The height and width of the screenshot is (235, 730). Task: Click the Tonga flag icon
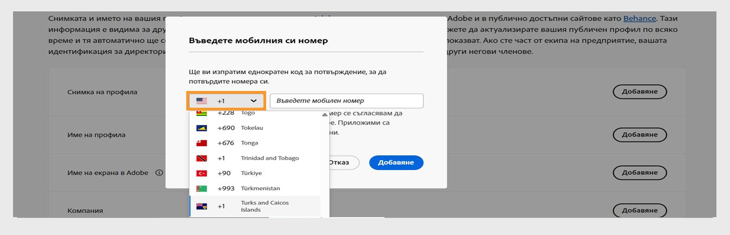[202, 143]
